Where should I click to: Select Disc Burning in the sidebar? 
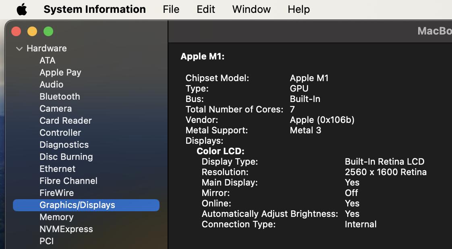66,157
